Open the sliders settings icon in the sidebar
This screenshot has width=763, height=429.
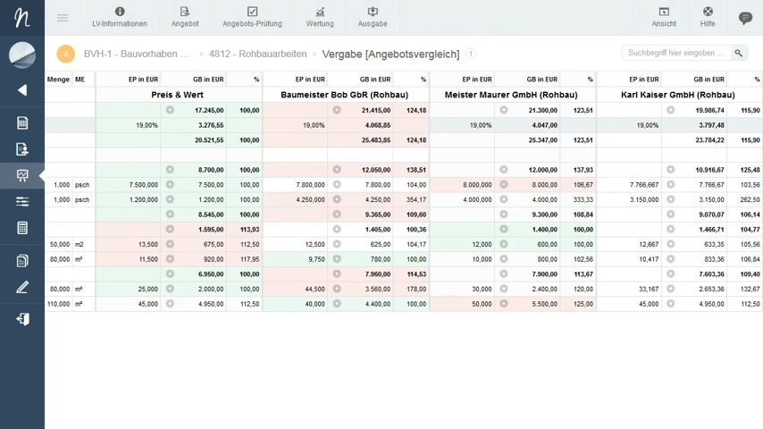22,202
